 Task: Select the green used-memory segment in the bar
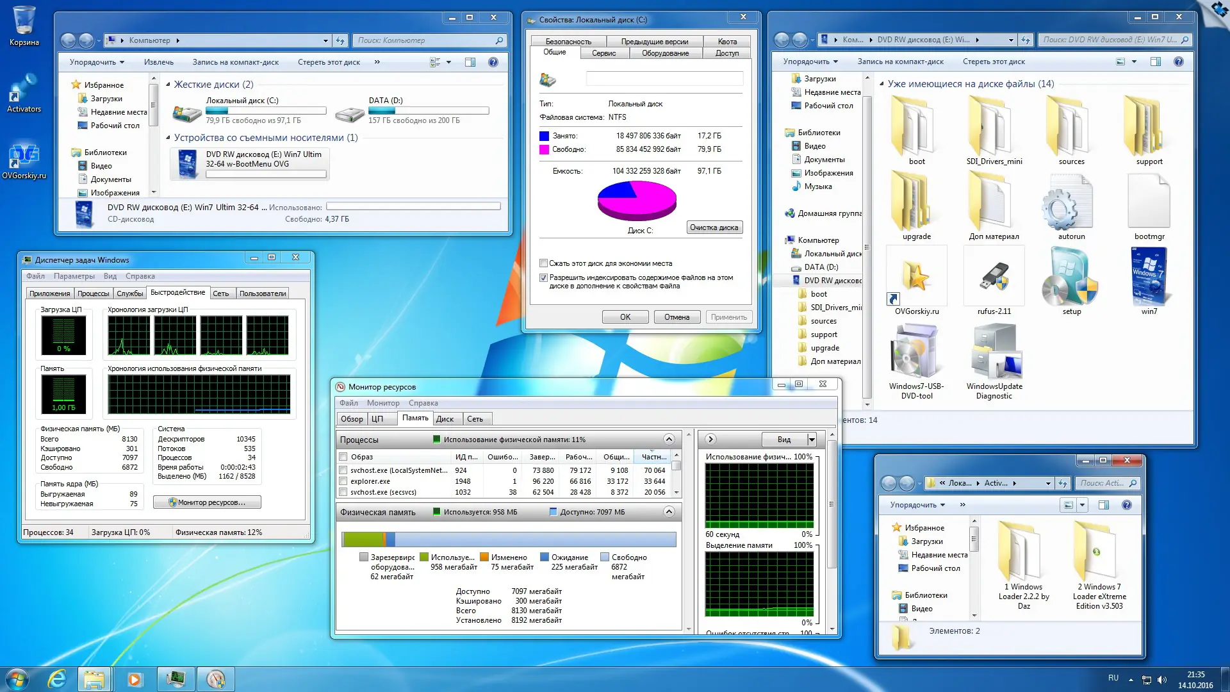pyautogui.click(x=365, y=538)
